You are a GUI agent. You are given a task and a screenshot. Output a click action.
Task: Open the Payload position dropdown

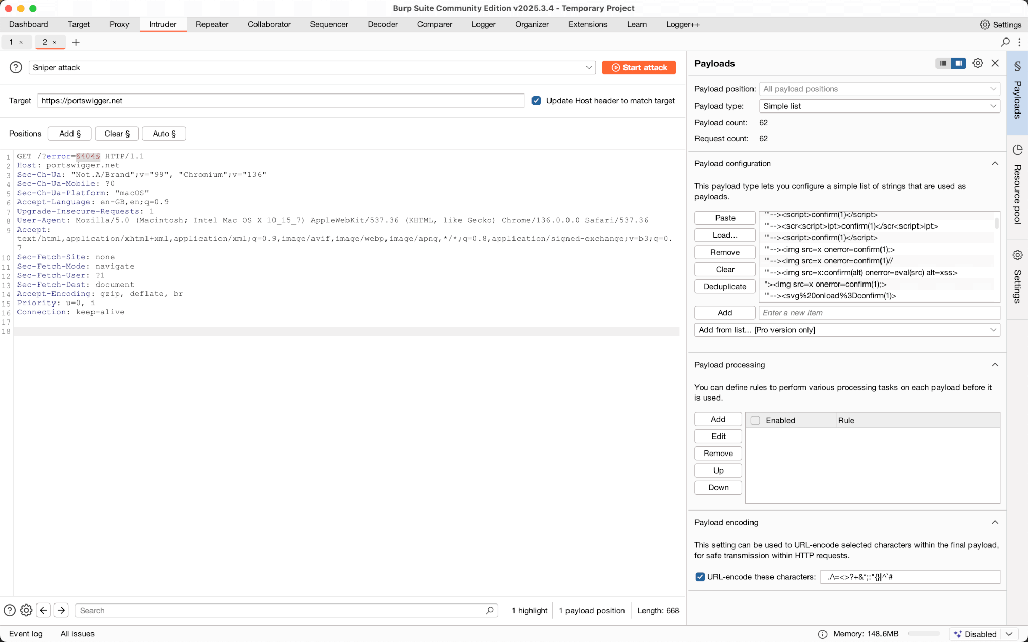point(879,89)
